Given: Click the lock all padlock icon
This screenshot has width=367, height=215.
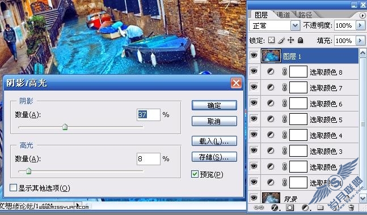Looking at the screenshot, I should pos(301,40).
